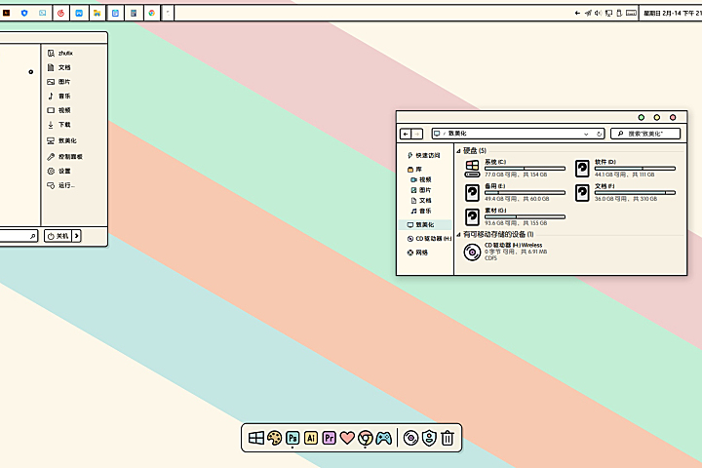The image size is (702, 468).
Task: Open Premiere Pro dock icon
Action: (x=329, y=439)
